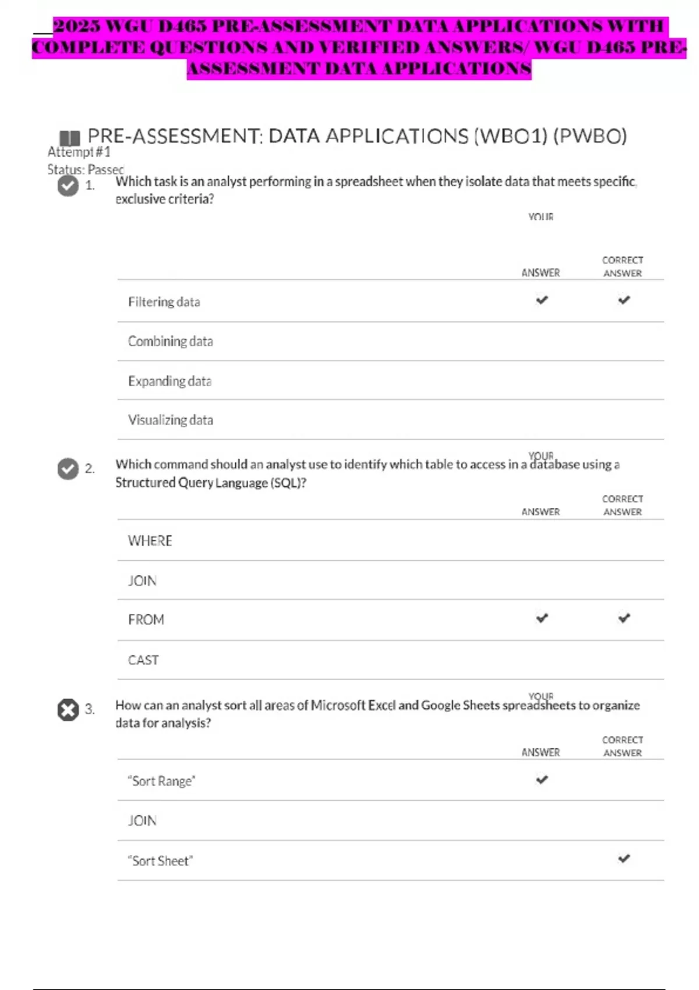699x990 pixels.
Task: Click Filtering data correct-answer checkmark
Action: (x=624, y=300)
